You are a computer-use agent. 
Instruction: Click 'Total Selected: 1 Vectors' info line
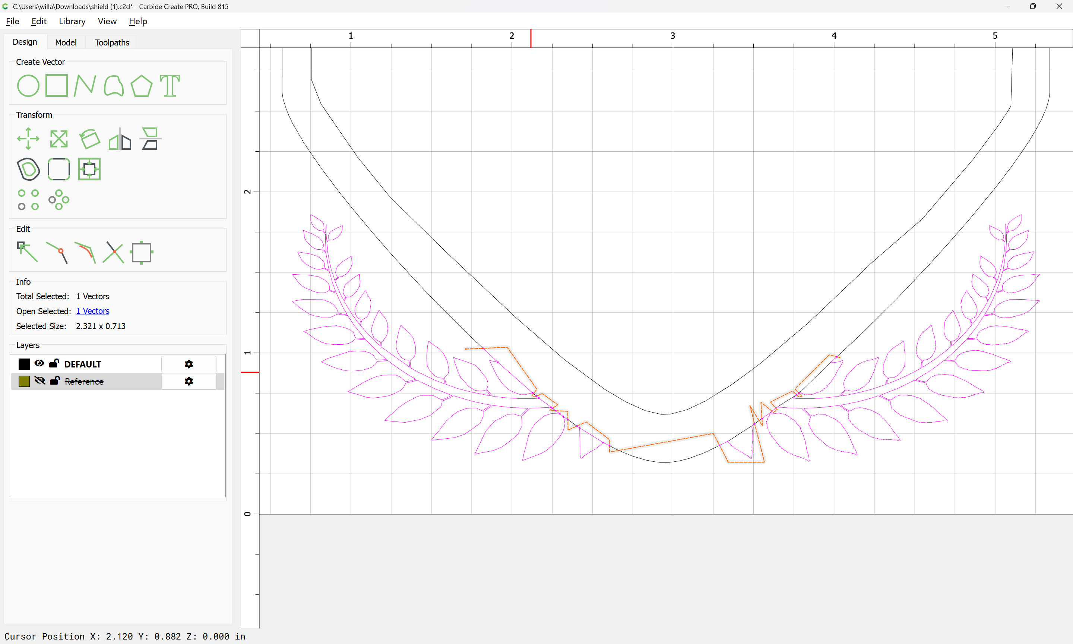pyautogui.click(x=63, y=296)
